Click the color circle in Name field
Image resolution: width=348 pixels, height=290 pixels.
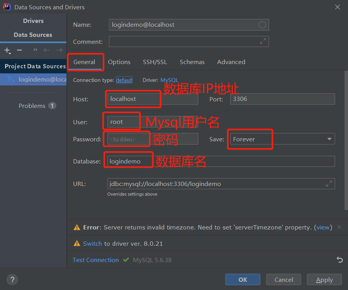(x=262, y=25)
